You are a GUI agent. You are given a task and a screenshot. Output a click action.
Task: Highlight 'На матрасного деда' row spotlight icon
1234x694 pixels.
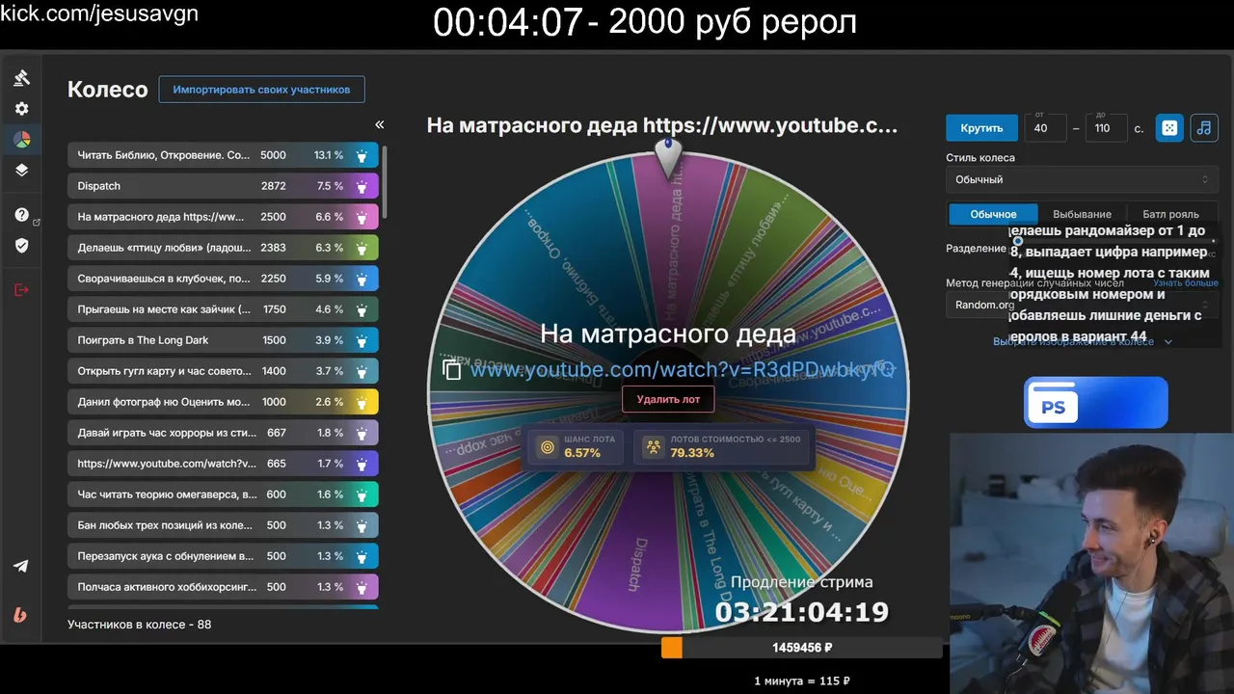362,217
